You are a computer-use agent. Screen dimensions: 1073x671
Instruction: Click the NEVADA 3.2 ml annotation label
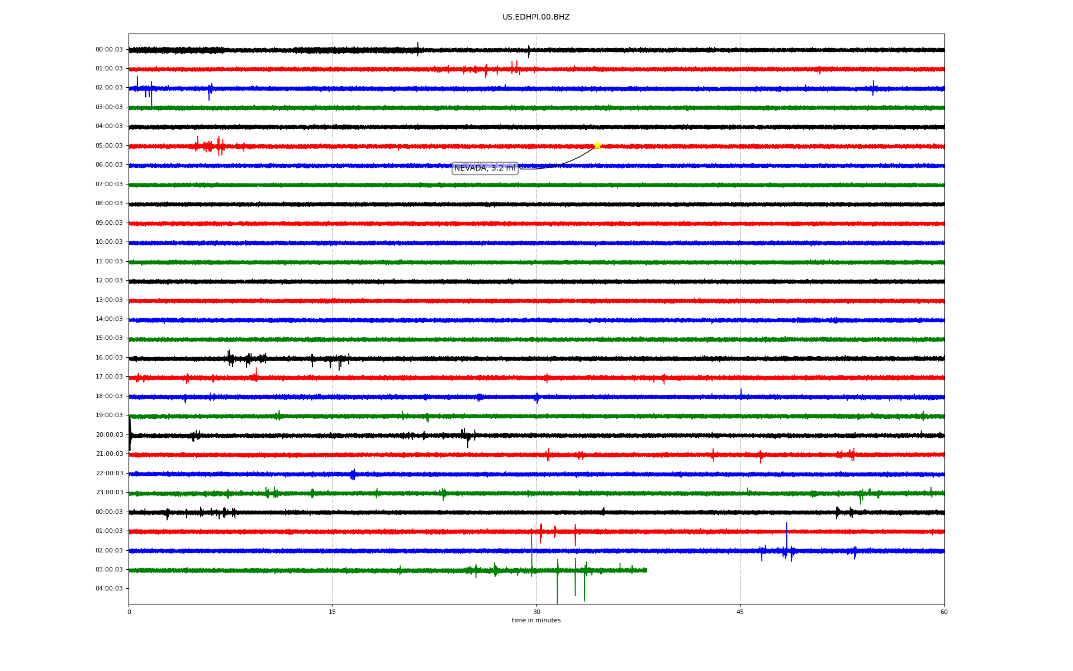pos(485,168)
